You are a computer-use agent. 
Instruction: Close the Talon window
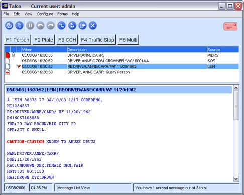coord(238,6)
